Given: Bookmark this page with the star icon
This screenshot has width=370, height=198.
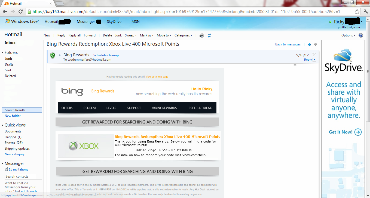Looking at the screenshot, I should [x=357, y=12].
